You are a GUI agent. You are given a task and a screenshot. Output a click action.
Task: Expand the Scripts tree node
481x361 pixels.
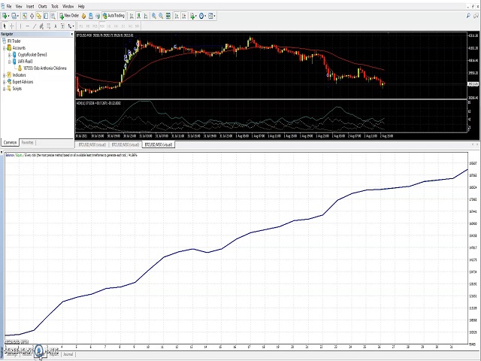coord(5,89)
